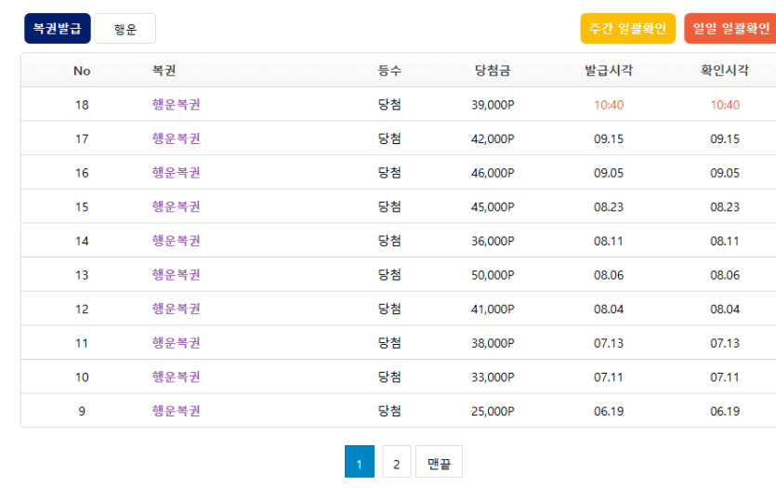This screenshot has height=488, width=776.
Task: Click the 복권발급 button
Action: (x=58, y=29)
